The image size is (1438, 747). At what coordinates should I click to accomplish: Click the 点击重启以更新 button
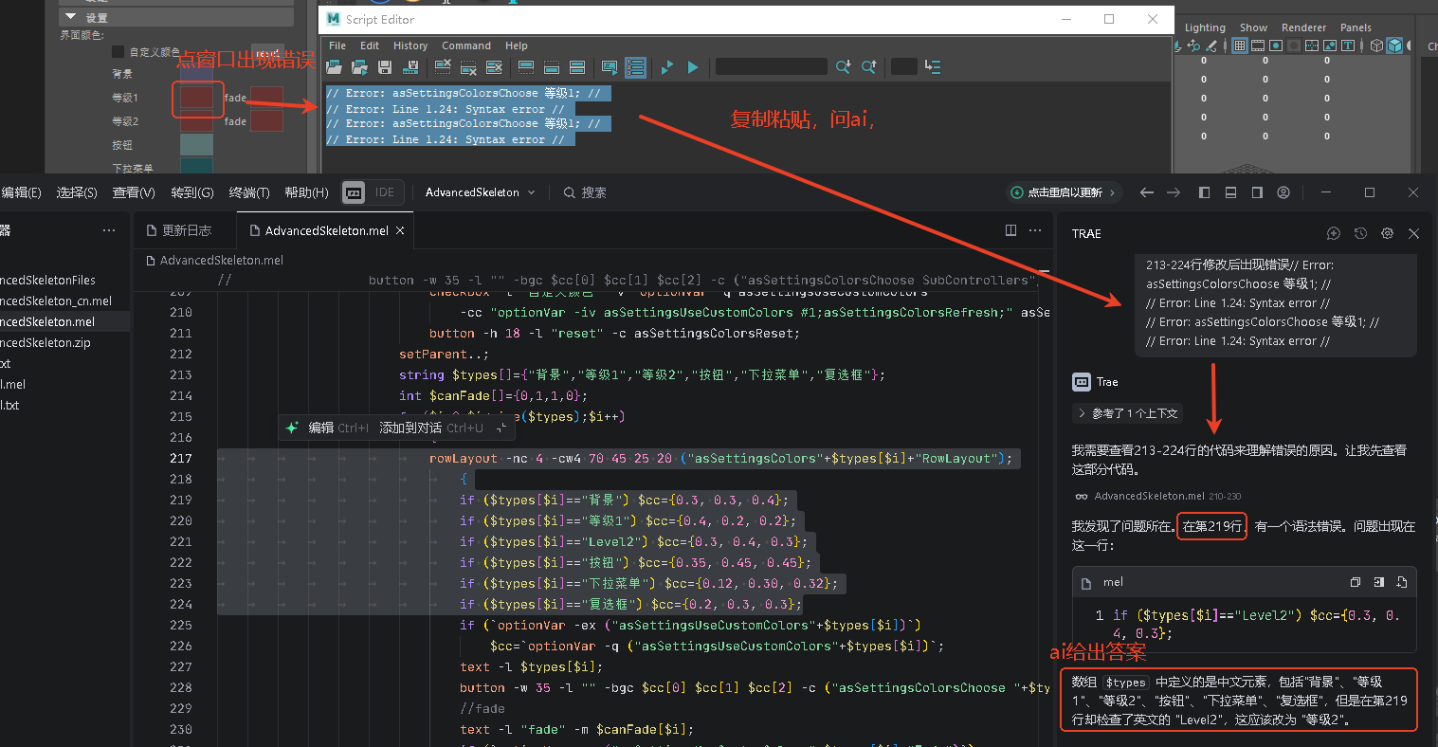pos(1064,192)
